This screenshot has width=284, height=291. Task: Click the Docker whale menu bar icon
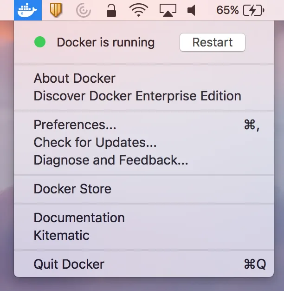click(x=28, y=10)
